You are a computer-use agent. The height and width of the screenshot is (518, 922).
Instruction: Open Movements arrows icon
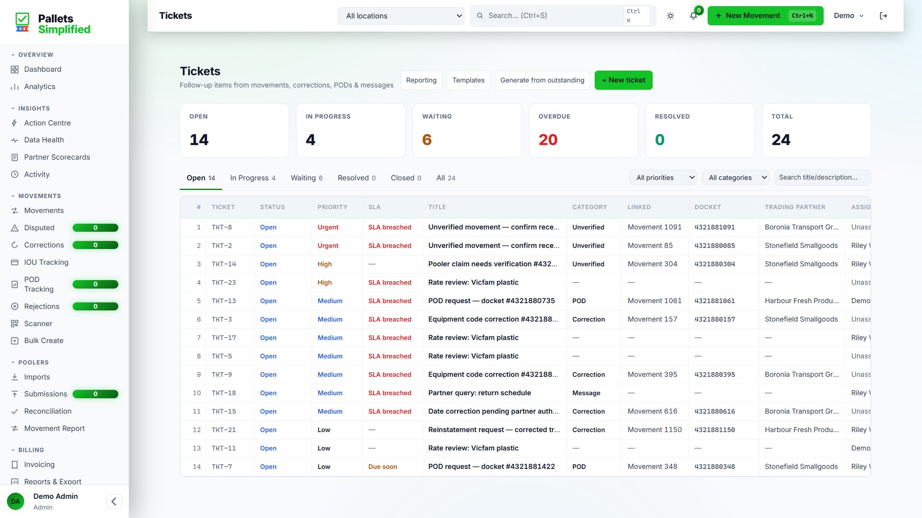[14, 211]
